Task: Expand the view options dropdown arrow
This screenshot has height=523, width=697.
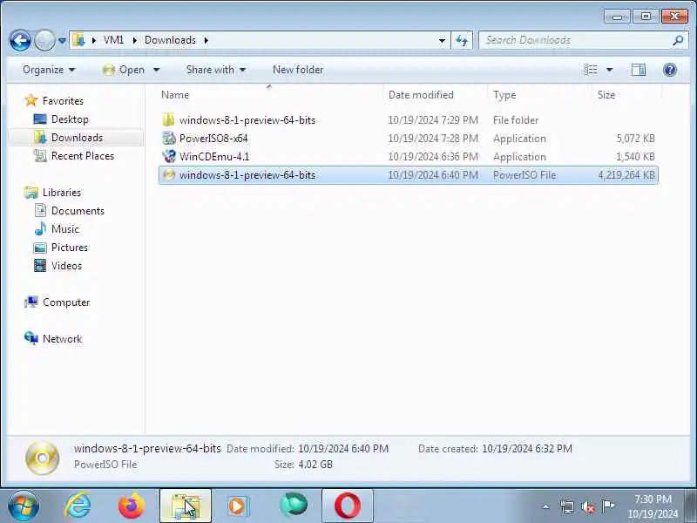Action: (x=609, y=70)
